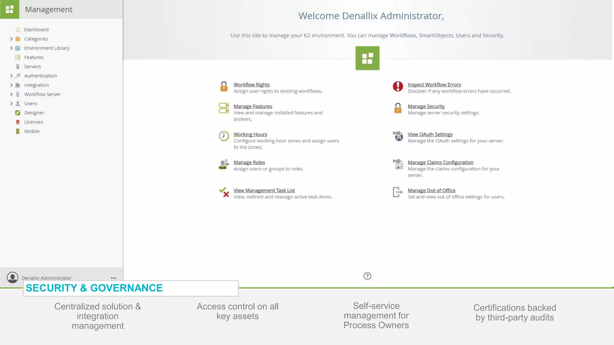Viewport: 614px width, 345px height.
Task: Expand the Environment Library node
Action: pos(11,48)
